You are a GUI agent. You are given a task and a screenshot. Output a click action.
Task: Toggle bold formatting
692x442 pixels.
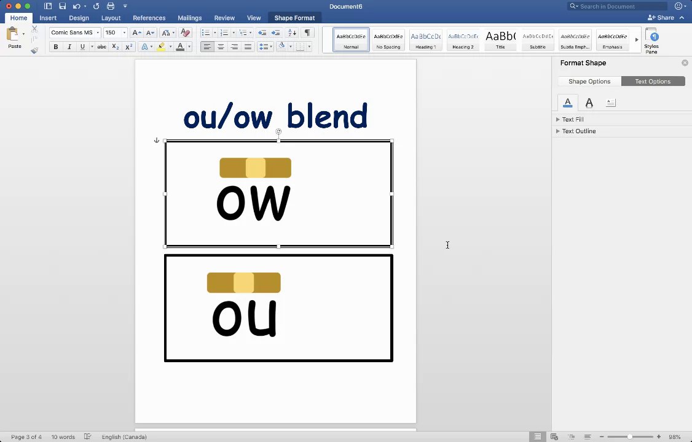[55, 47]
